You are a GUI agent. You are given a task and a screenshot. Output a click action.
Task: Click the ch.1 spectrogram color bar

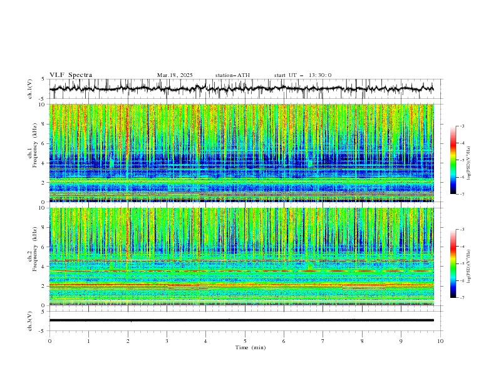(453, 160)
